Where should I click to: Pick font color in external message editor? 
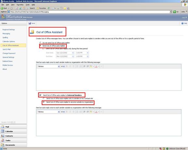pos(97,112)
